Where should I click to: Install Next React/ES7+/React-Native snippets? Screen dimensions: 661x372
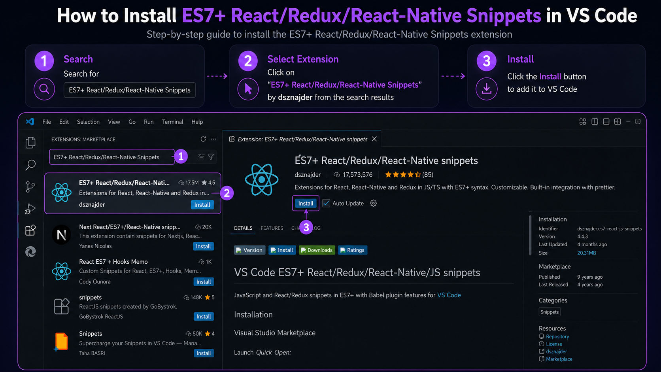(203, 246)
